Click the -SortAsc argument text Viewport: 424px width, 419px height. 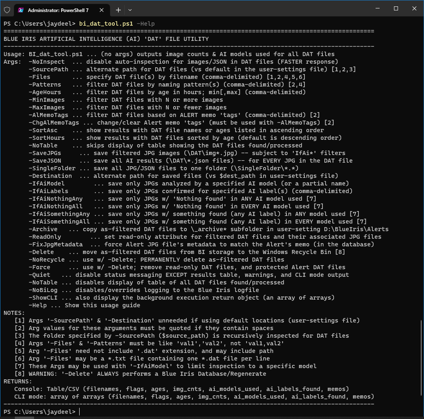tap(43, 130)
